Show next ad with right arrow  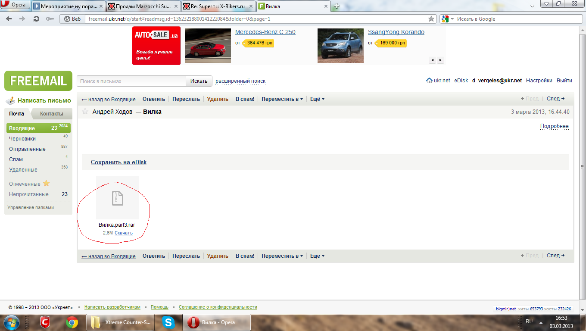[440, 60]
